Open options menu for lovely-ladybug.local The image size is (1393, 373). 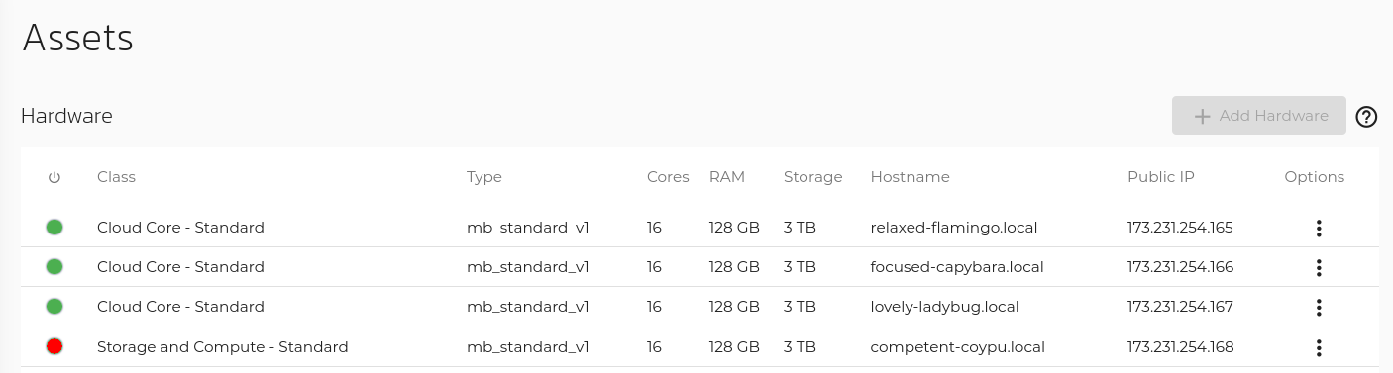(1319, 308)
